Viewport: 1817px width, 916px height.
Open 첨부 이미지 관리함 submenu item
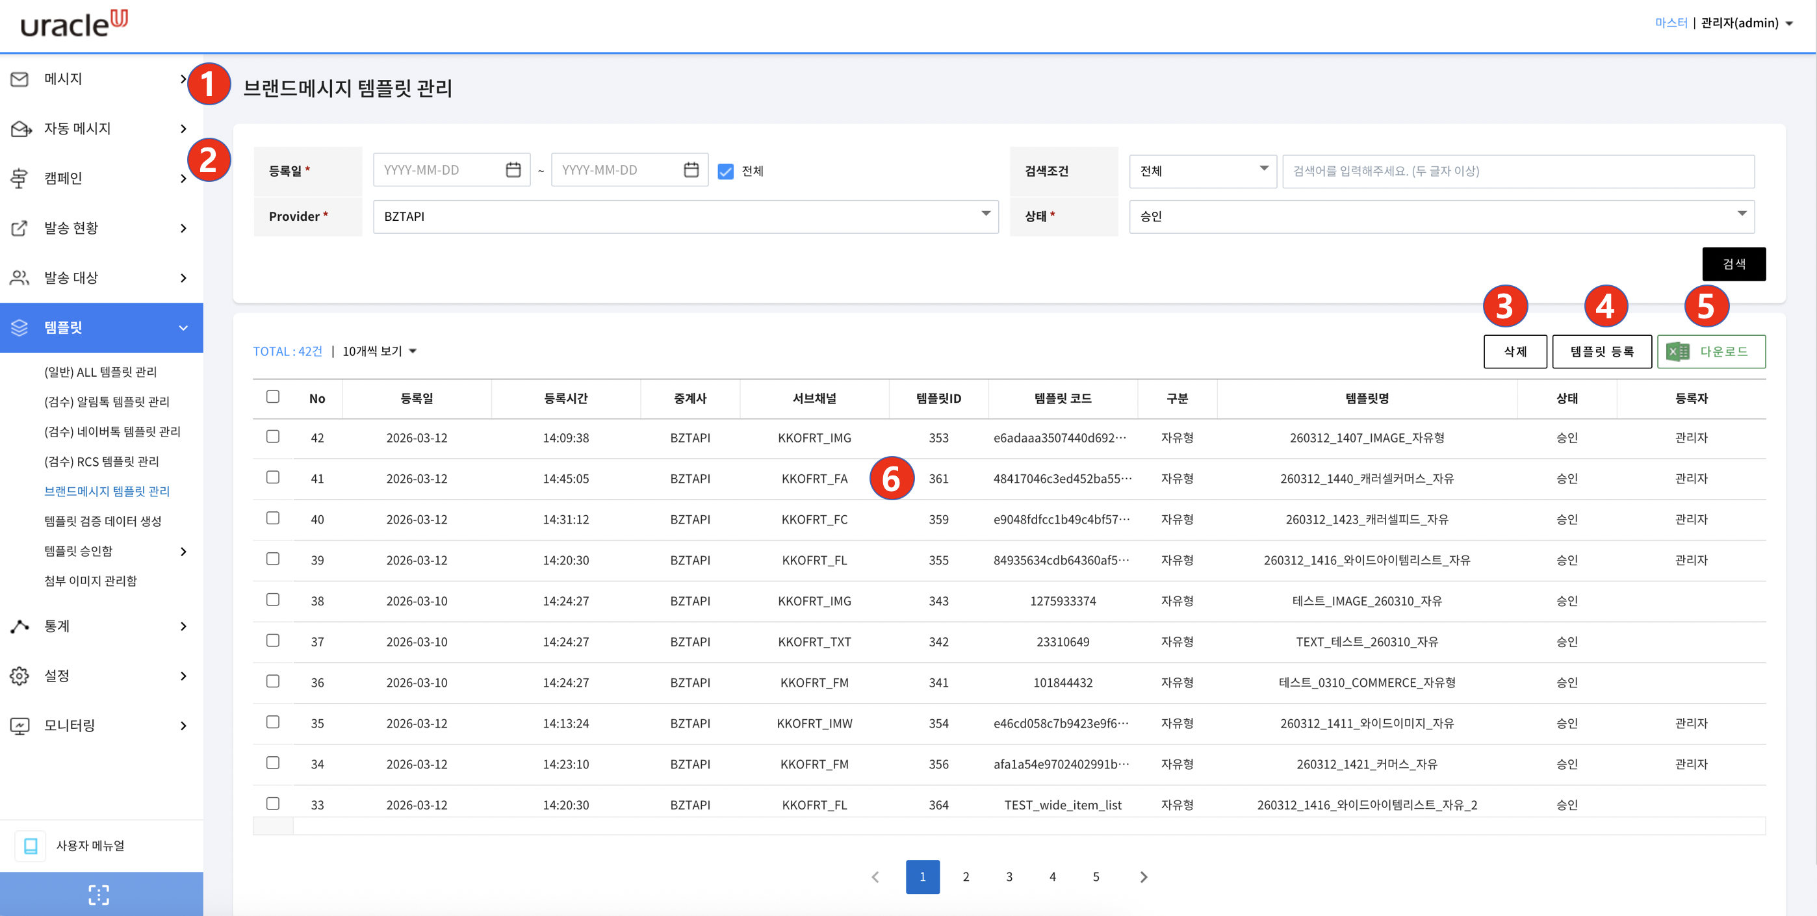click(91, 580)
